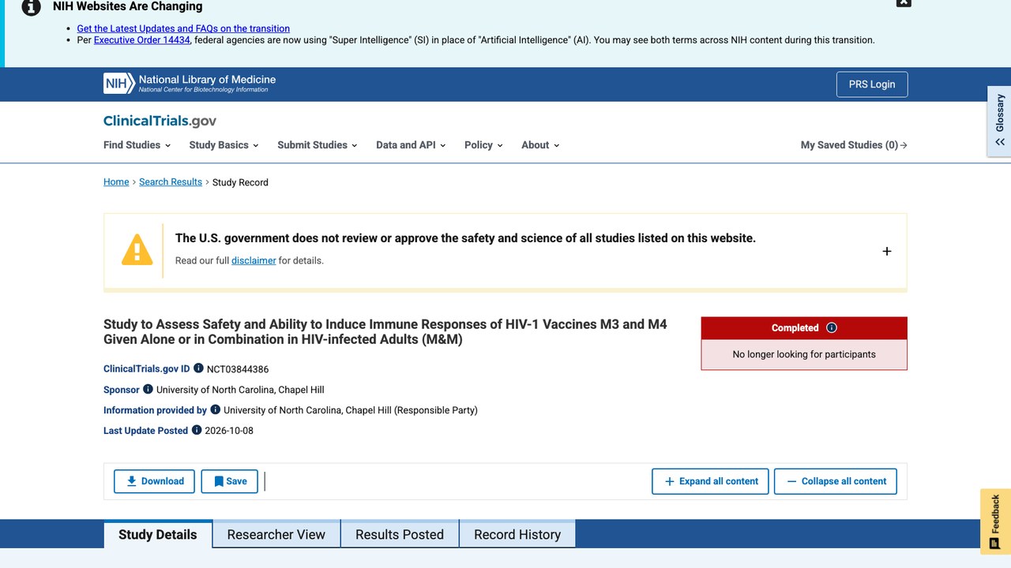Follow the Executive Order 14434 link

(x=142, y=39)
